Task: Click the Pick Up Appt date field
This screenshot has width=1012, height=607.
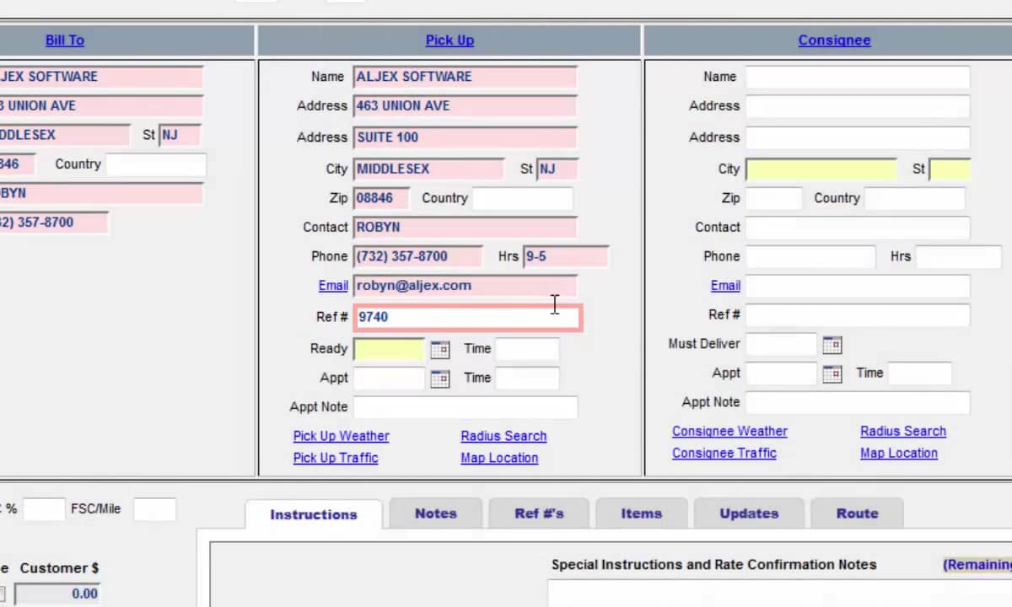Action: pyautogui.click(x=389, y=379)
